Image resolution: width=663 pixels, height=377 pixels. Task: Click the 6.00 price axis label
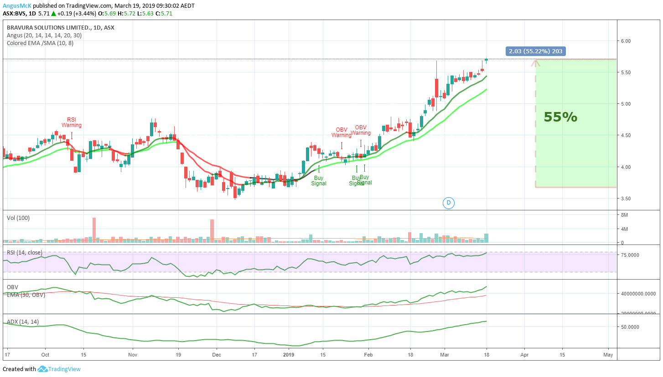click(625, 41)
